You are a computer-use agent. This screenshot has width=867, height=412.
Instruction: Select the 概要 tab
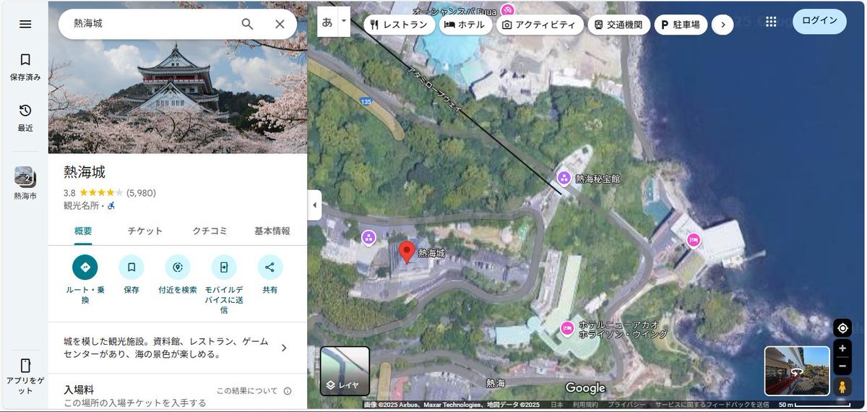coord(83,231)
